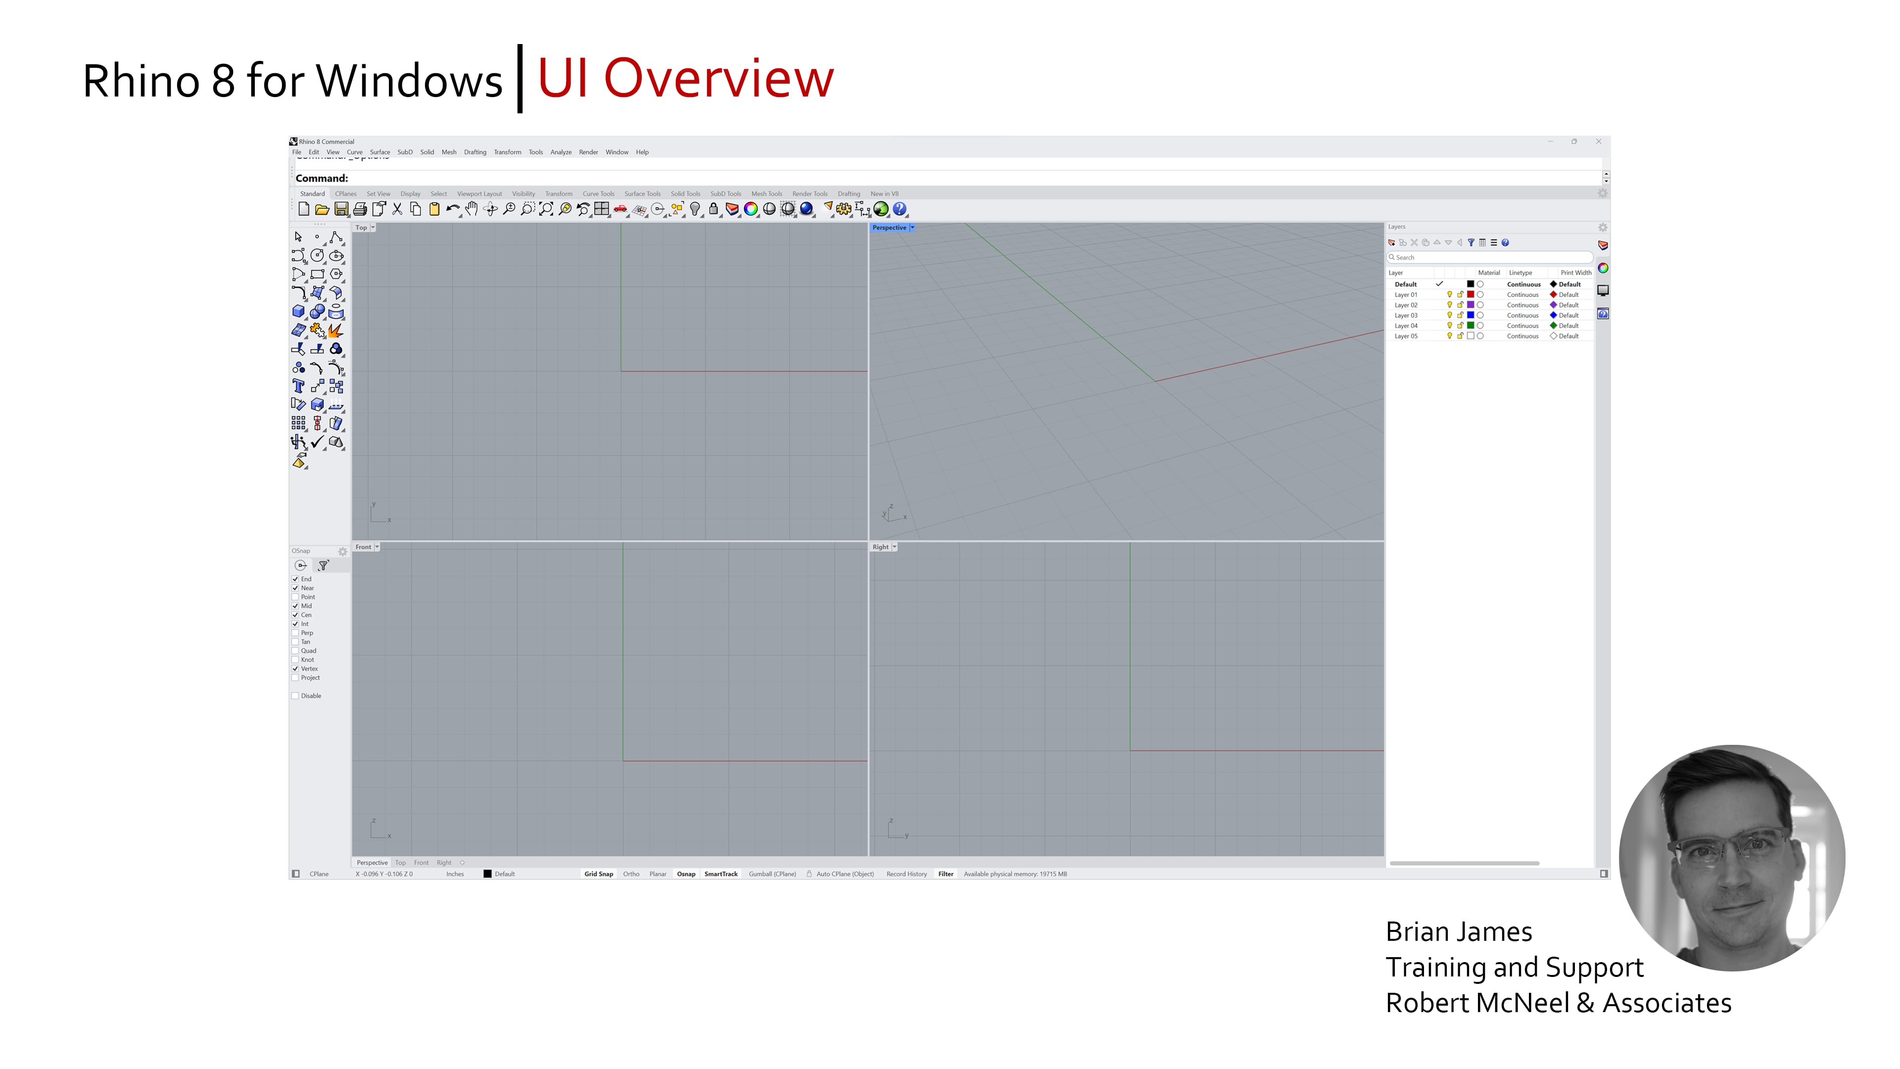Click the Pan view hand icon
The height and width of the screenshot is (1069, 1900).
tap(472, 209)
